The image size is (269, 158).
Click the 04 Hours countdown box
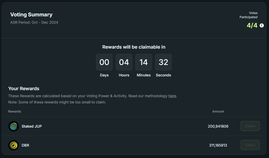pos(124,62)
